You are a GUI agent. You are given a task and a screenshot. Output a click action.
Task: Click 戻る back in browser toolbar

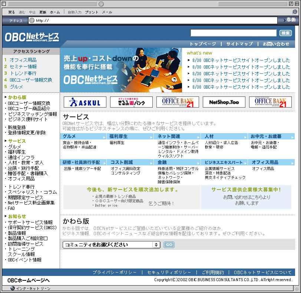[x=11, y=12]
